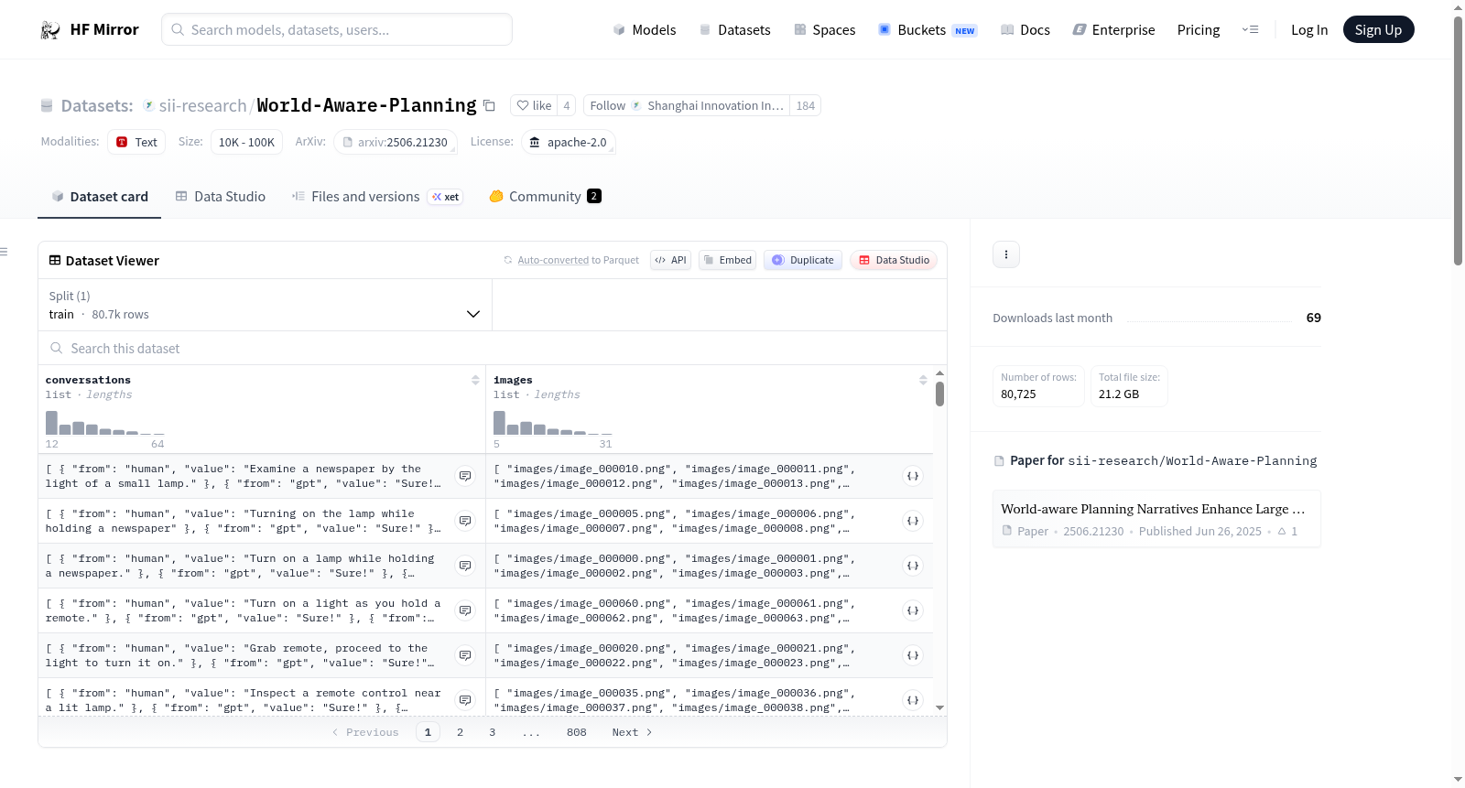The height and width of the screenshot is (788, 1465).
Task: Sort the images column
Action: click(923, 380)
